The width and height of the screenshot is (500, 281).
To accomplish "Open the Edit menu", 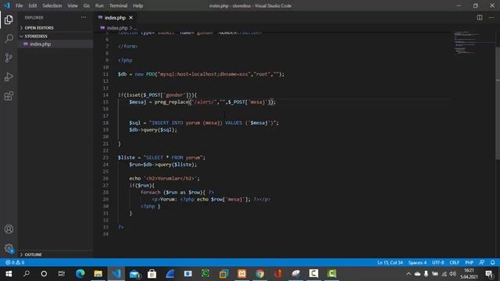I will tap(33, 5).
